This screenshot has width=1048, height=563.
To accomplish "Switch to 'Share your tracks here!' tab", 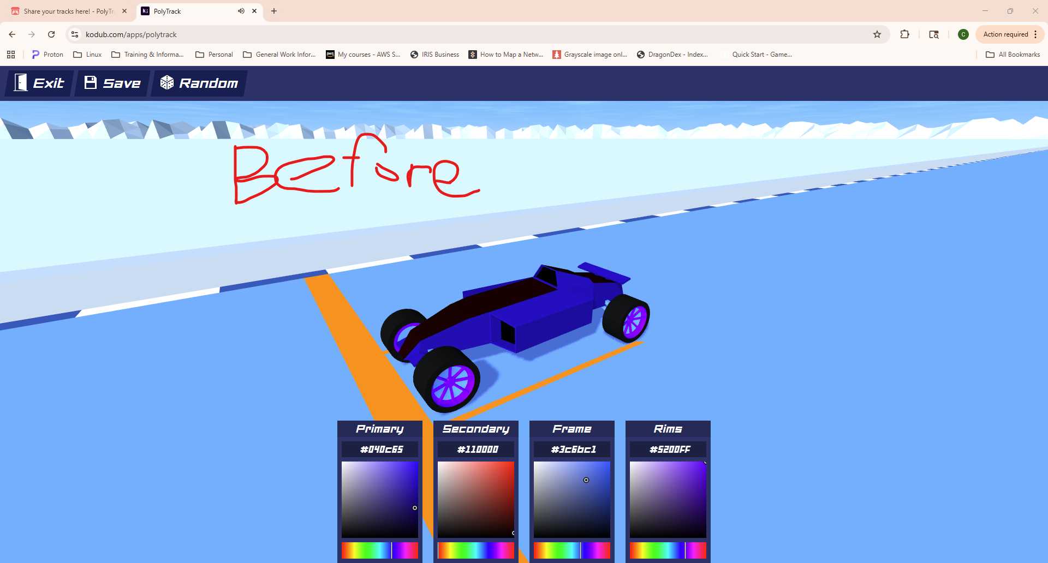I will pos(68,11).
